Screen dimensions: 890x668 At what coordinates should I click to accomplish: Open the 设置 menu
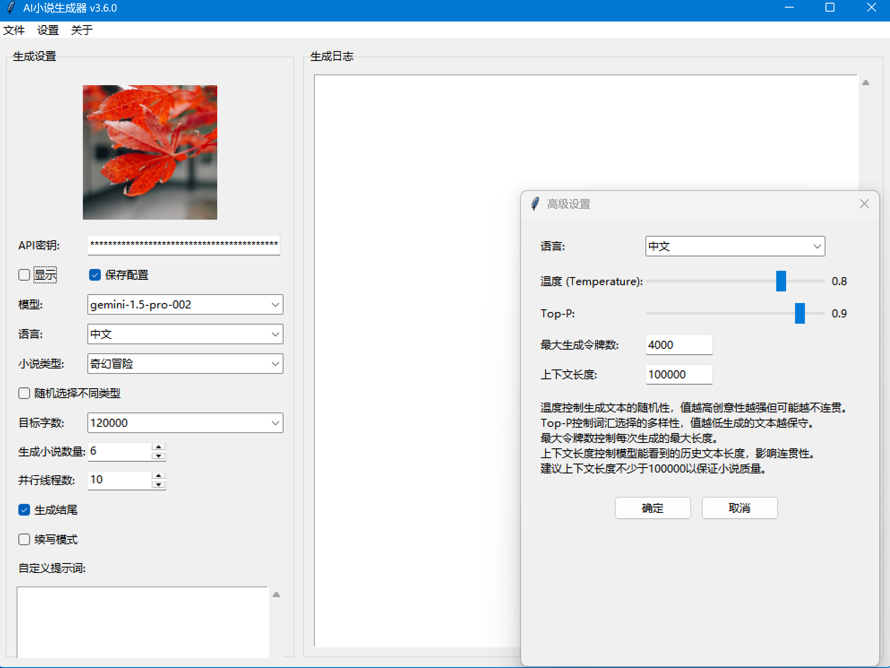(x=48, y=30)
